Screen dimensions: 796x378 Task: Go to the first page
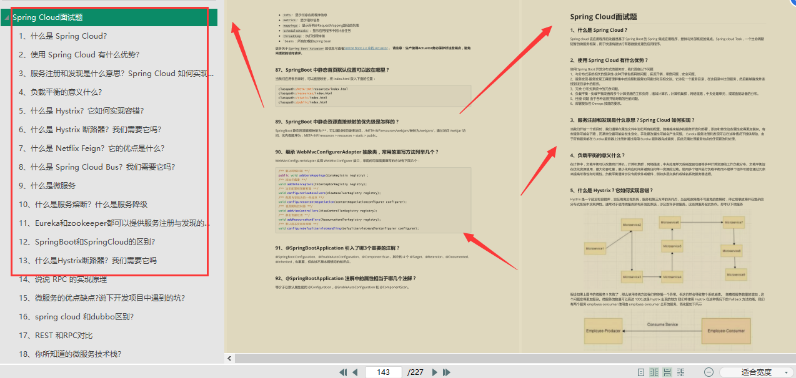point(343,372)
